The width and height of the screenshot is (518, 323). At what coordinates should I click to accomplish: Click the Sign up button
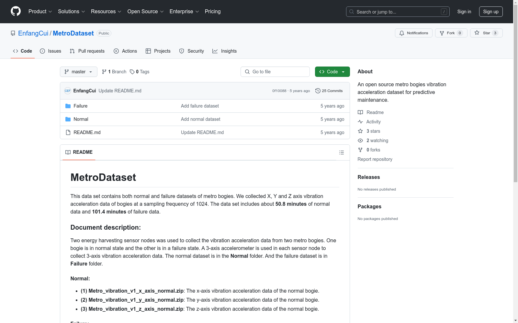tap(490, 12)
